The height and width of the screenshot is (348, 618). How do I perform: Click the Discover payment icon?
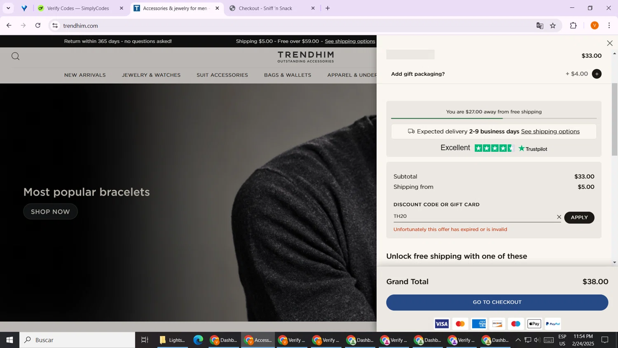(497, 324)
